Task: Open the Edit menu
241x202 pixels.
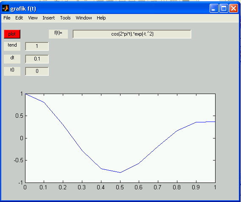Action: (x=19, y=18)
